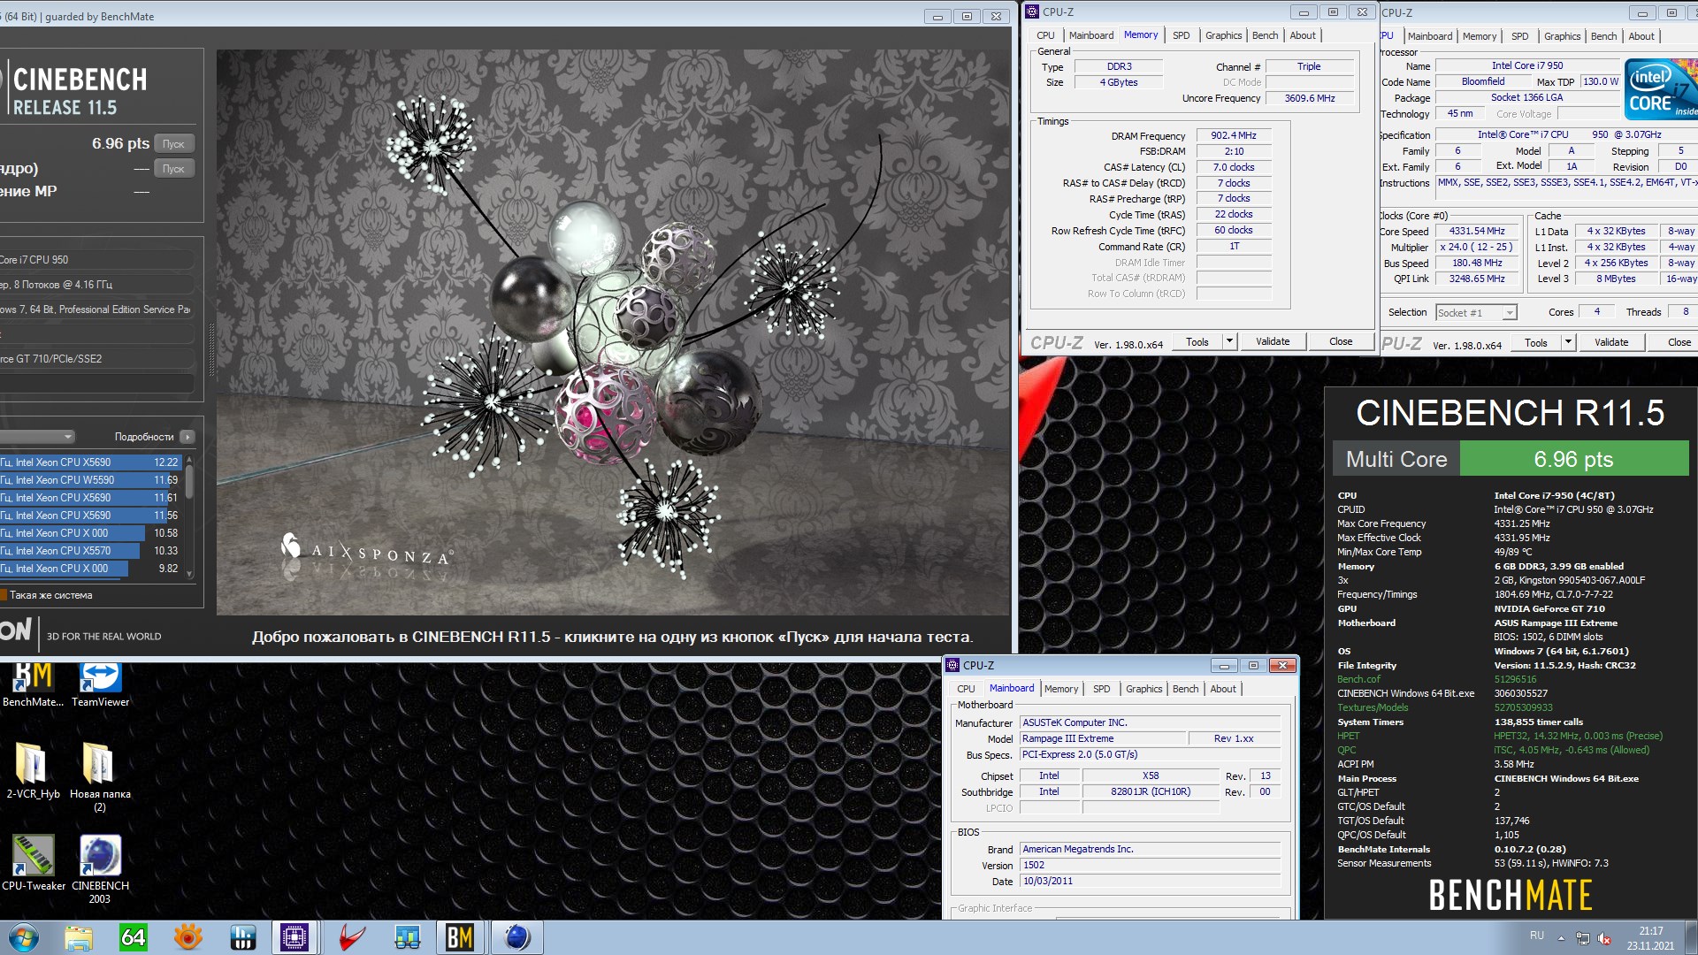Close the CPU-Z Mainboard window

(1281, 665)
